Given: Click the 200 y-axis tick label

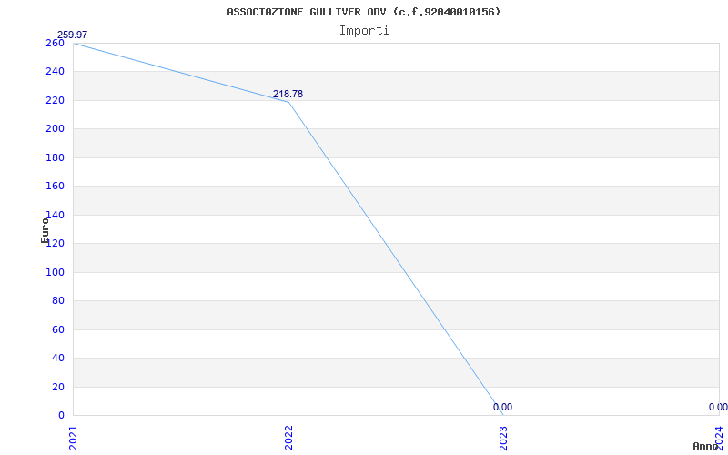Looking at the screenshot, I should [x=55, y=129].
